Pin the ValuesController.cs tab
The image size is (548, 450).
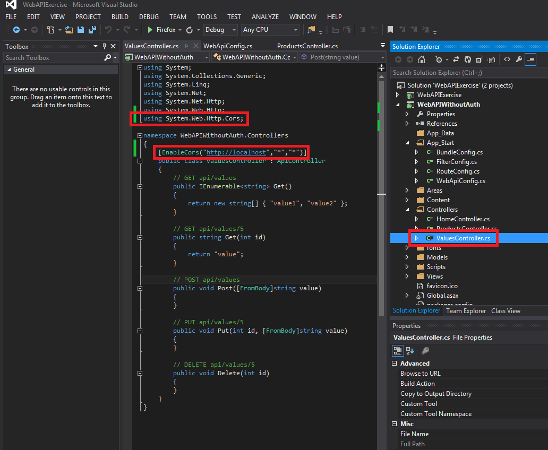[186, 46]
